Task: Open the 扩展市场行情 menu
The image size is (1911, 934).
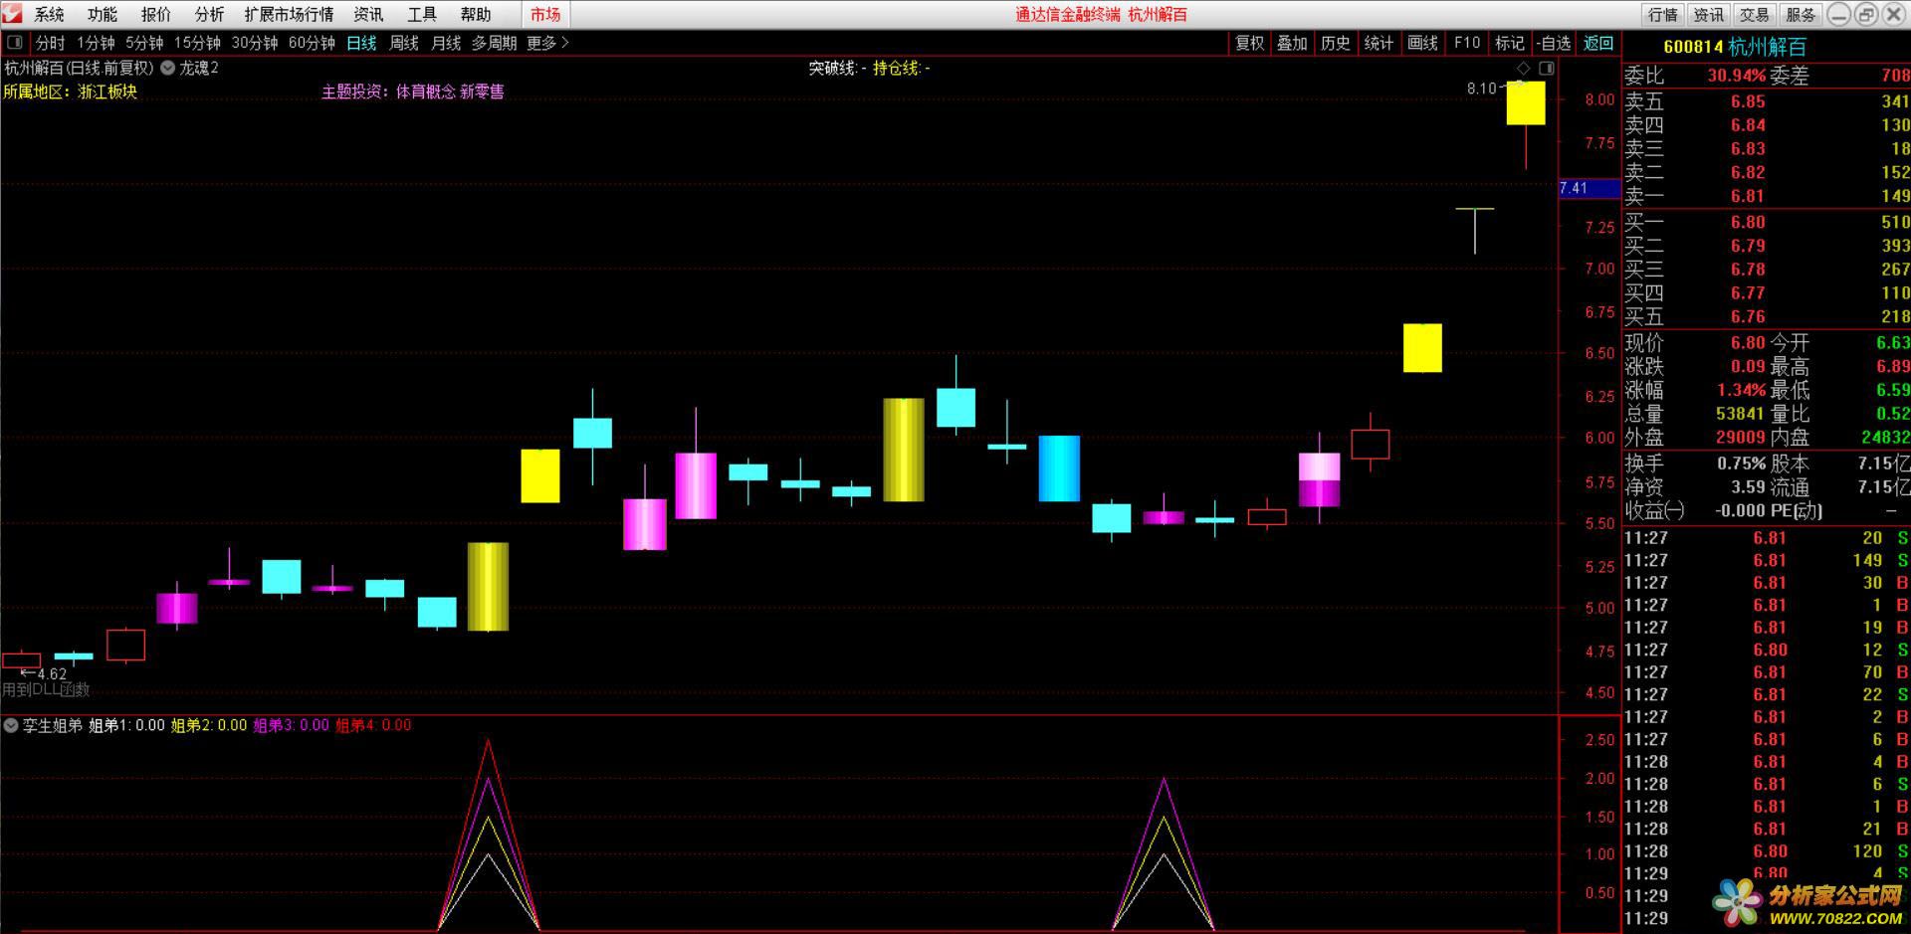Action: click(x=289, y=14)
